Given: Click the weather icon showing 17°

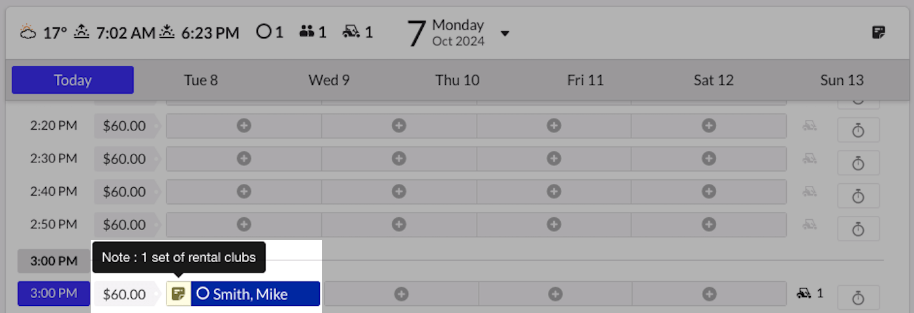Looking at the screenshot, I should pyautogui.click(x=29, y=32).
